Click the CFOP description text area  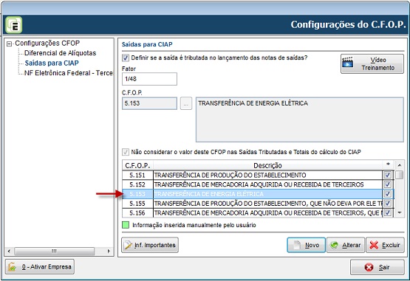pyautogui.click(x=300, y=119)
